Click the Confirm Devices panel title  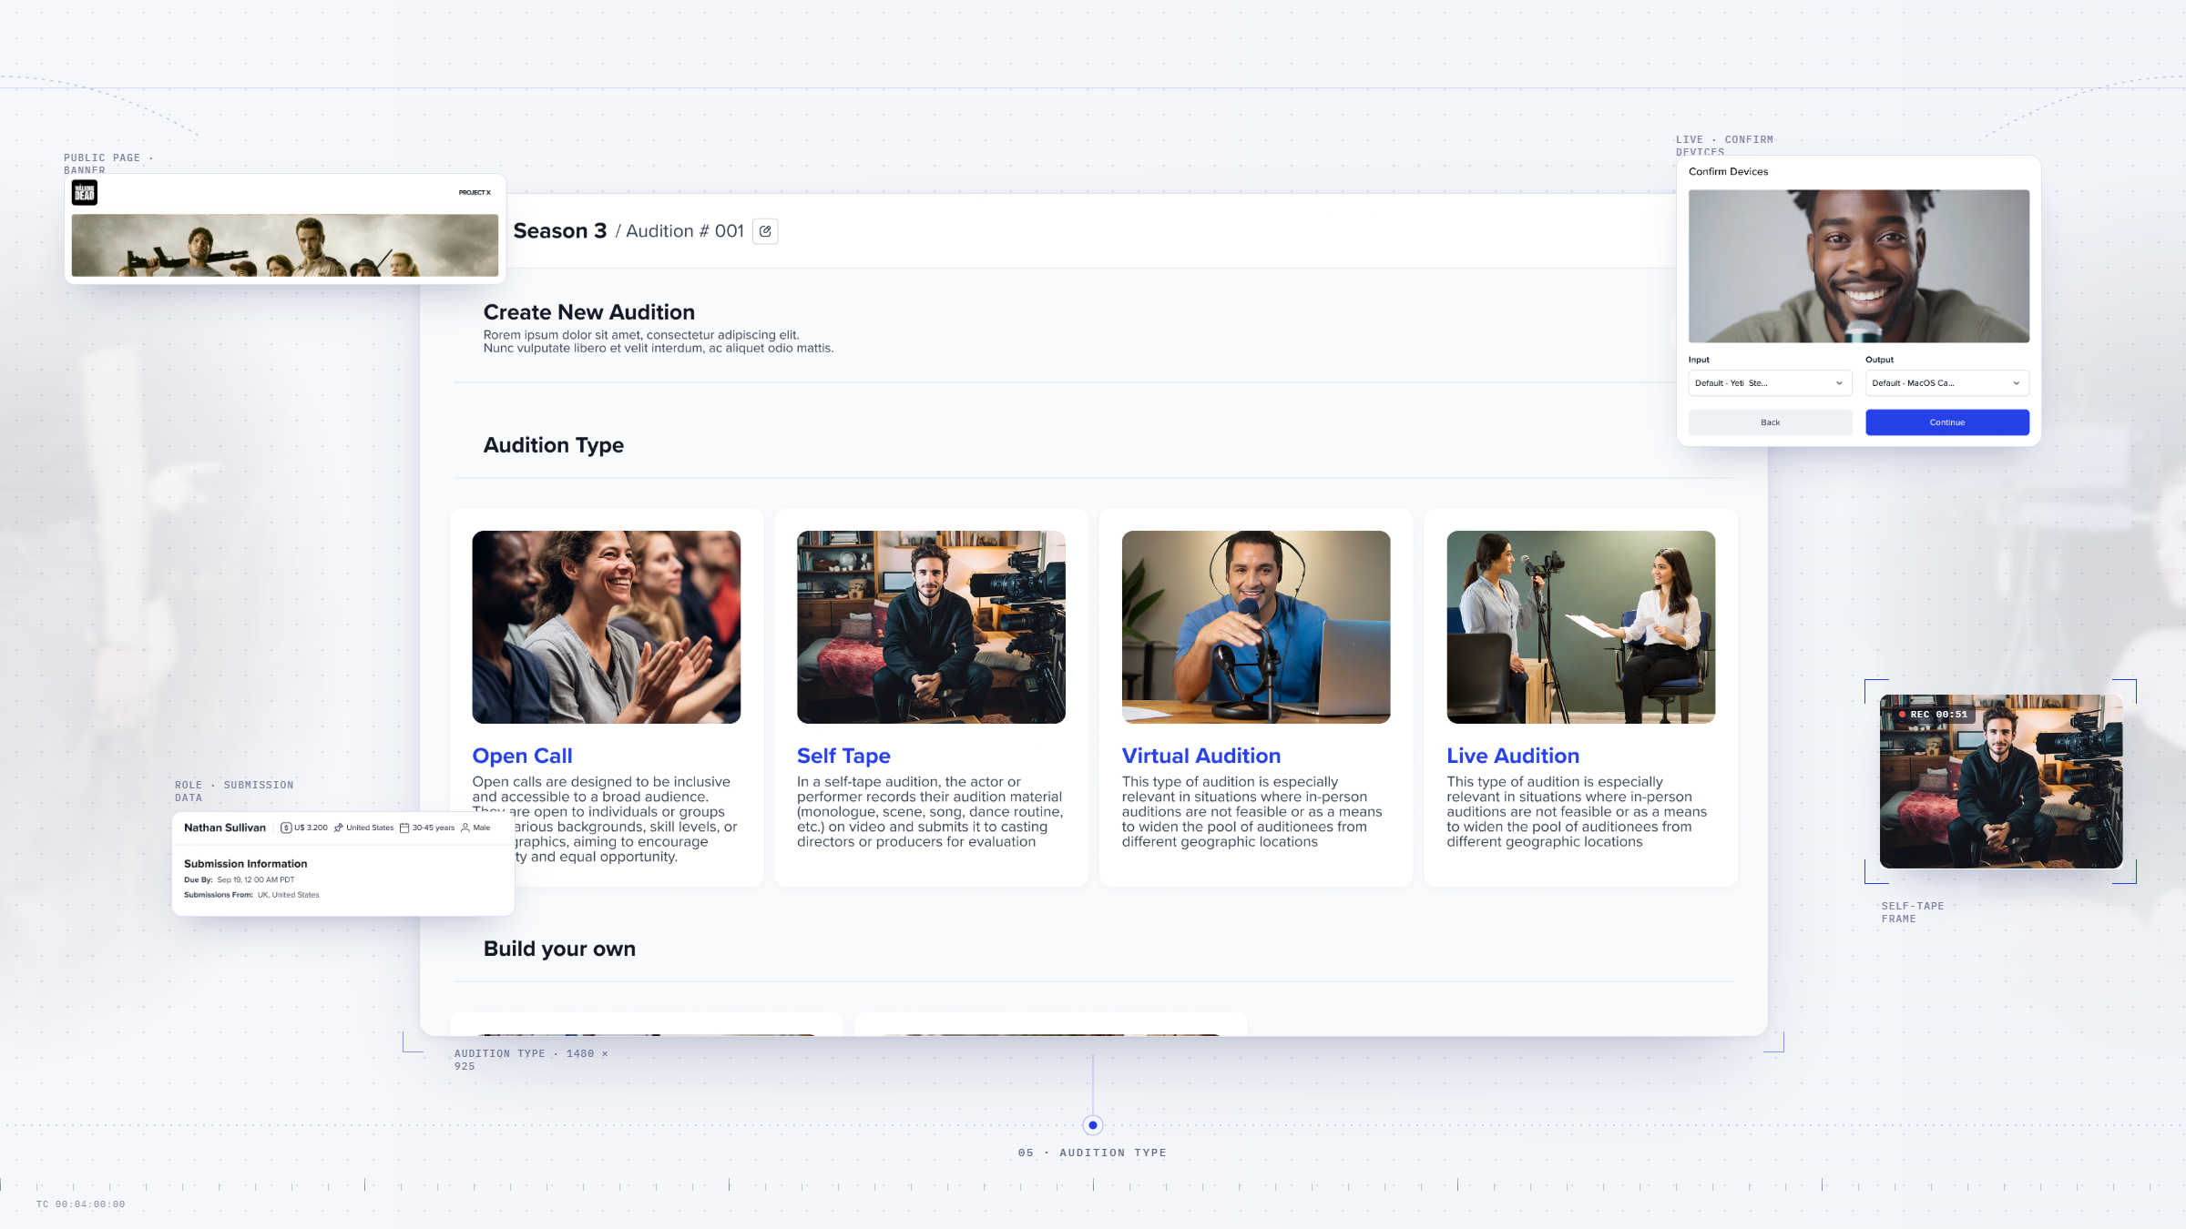pos(1728,171)
